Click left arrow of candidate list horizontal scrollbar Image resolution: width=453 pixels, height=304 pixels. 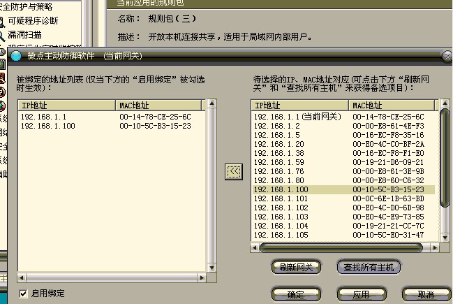pyautogui.click(x=255, y=248)
